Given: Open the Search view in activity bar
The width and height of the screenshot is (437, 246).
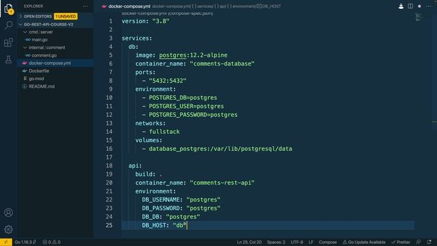Looking at the screenshot, I should [8, 25].
